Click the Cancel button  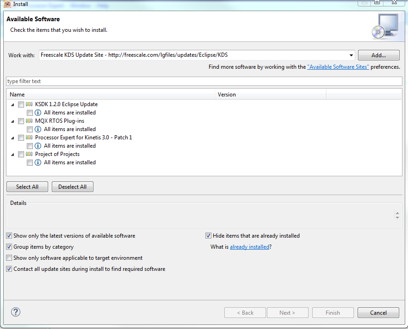coord(378,313)
